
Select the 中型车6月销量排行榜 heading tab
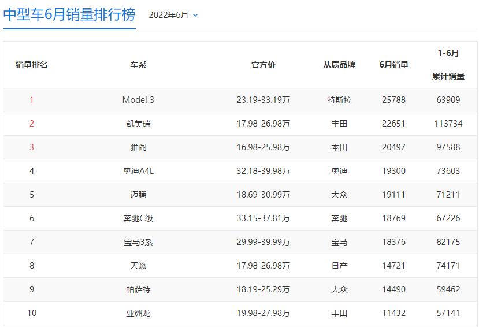[69, 14]
